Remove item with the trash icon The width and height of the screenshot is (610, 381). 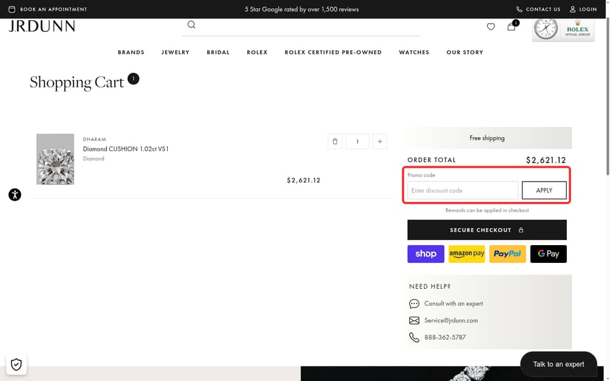(335, 142)
